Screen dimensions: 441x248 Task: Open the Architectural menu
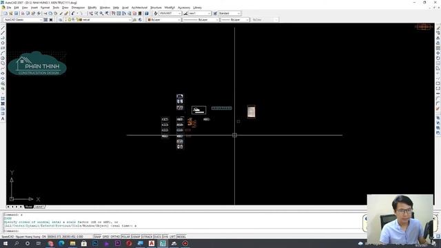click(x=139, y=8)
